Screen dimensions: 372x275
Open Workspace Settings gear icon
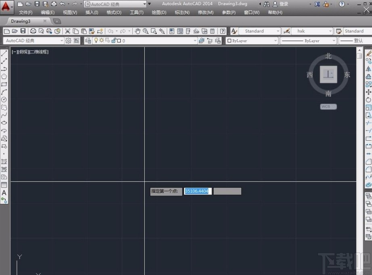[x=68, y=41]
